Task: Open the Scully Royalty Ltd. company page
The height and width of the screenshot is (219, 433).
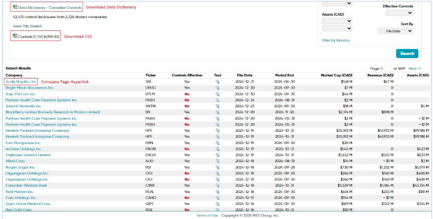Action: click(x=21, y=82)
